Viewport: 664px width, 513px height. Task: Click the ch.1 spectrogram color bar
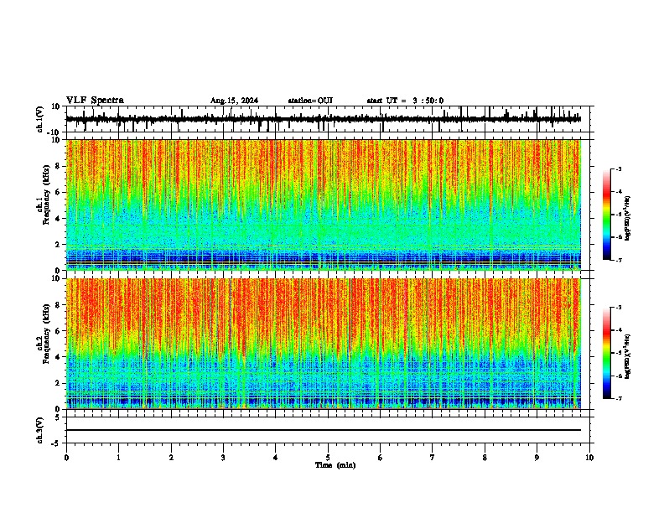606,215
